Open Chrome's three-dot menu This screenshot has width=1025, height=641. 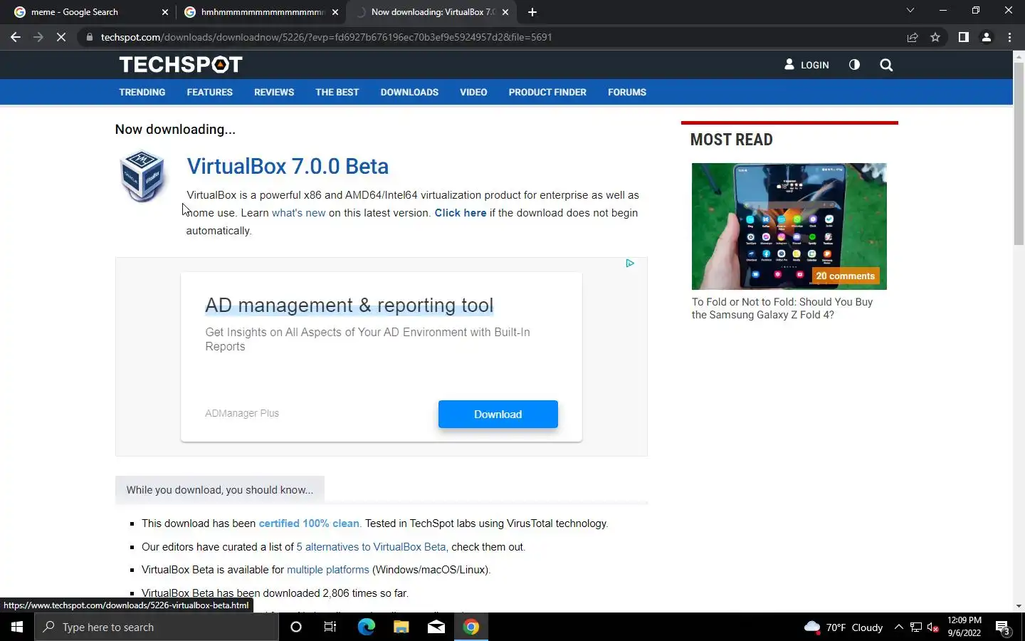[x=1009, y=37]
